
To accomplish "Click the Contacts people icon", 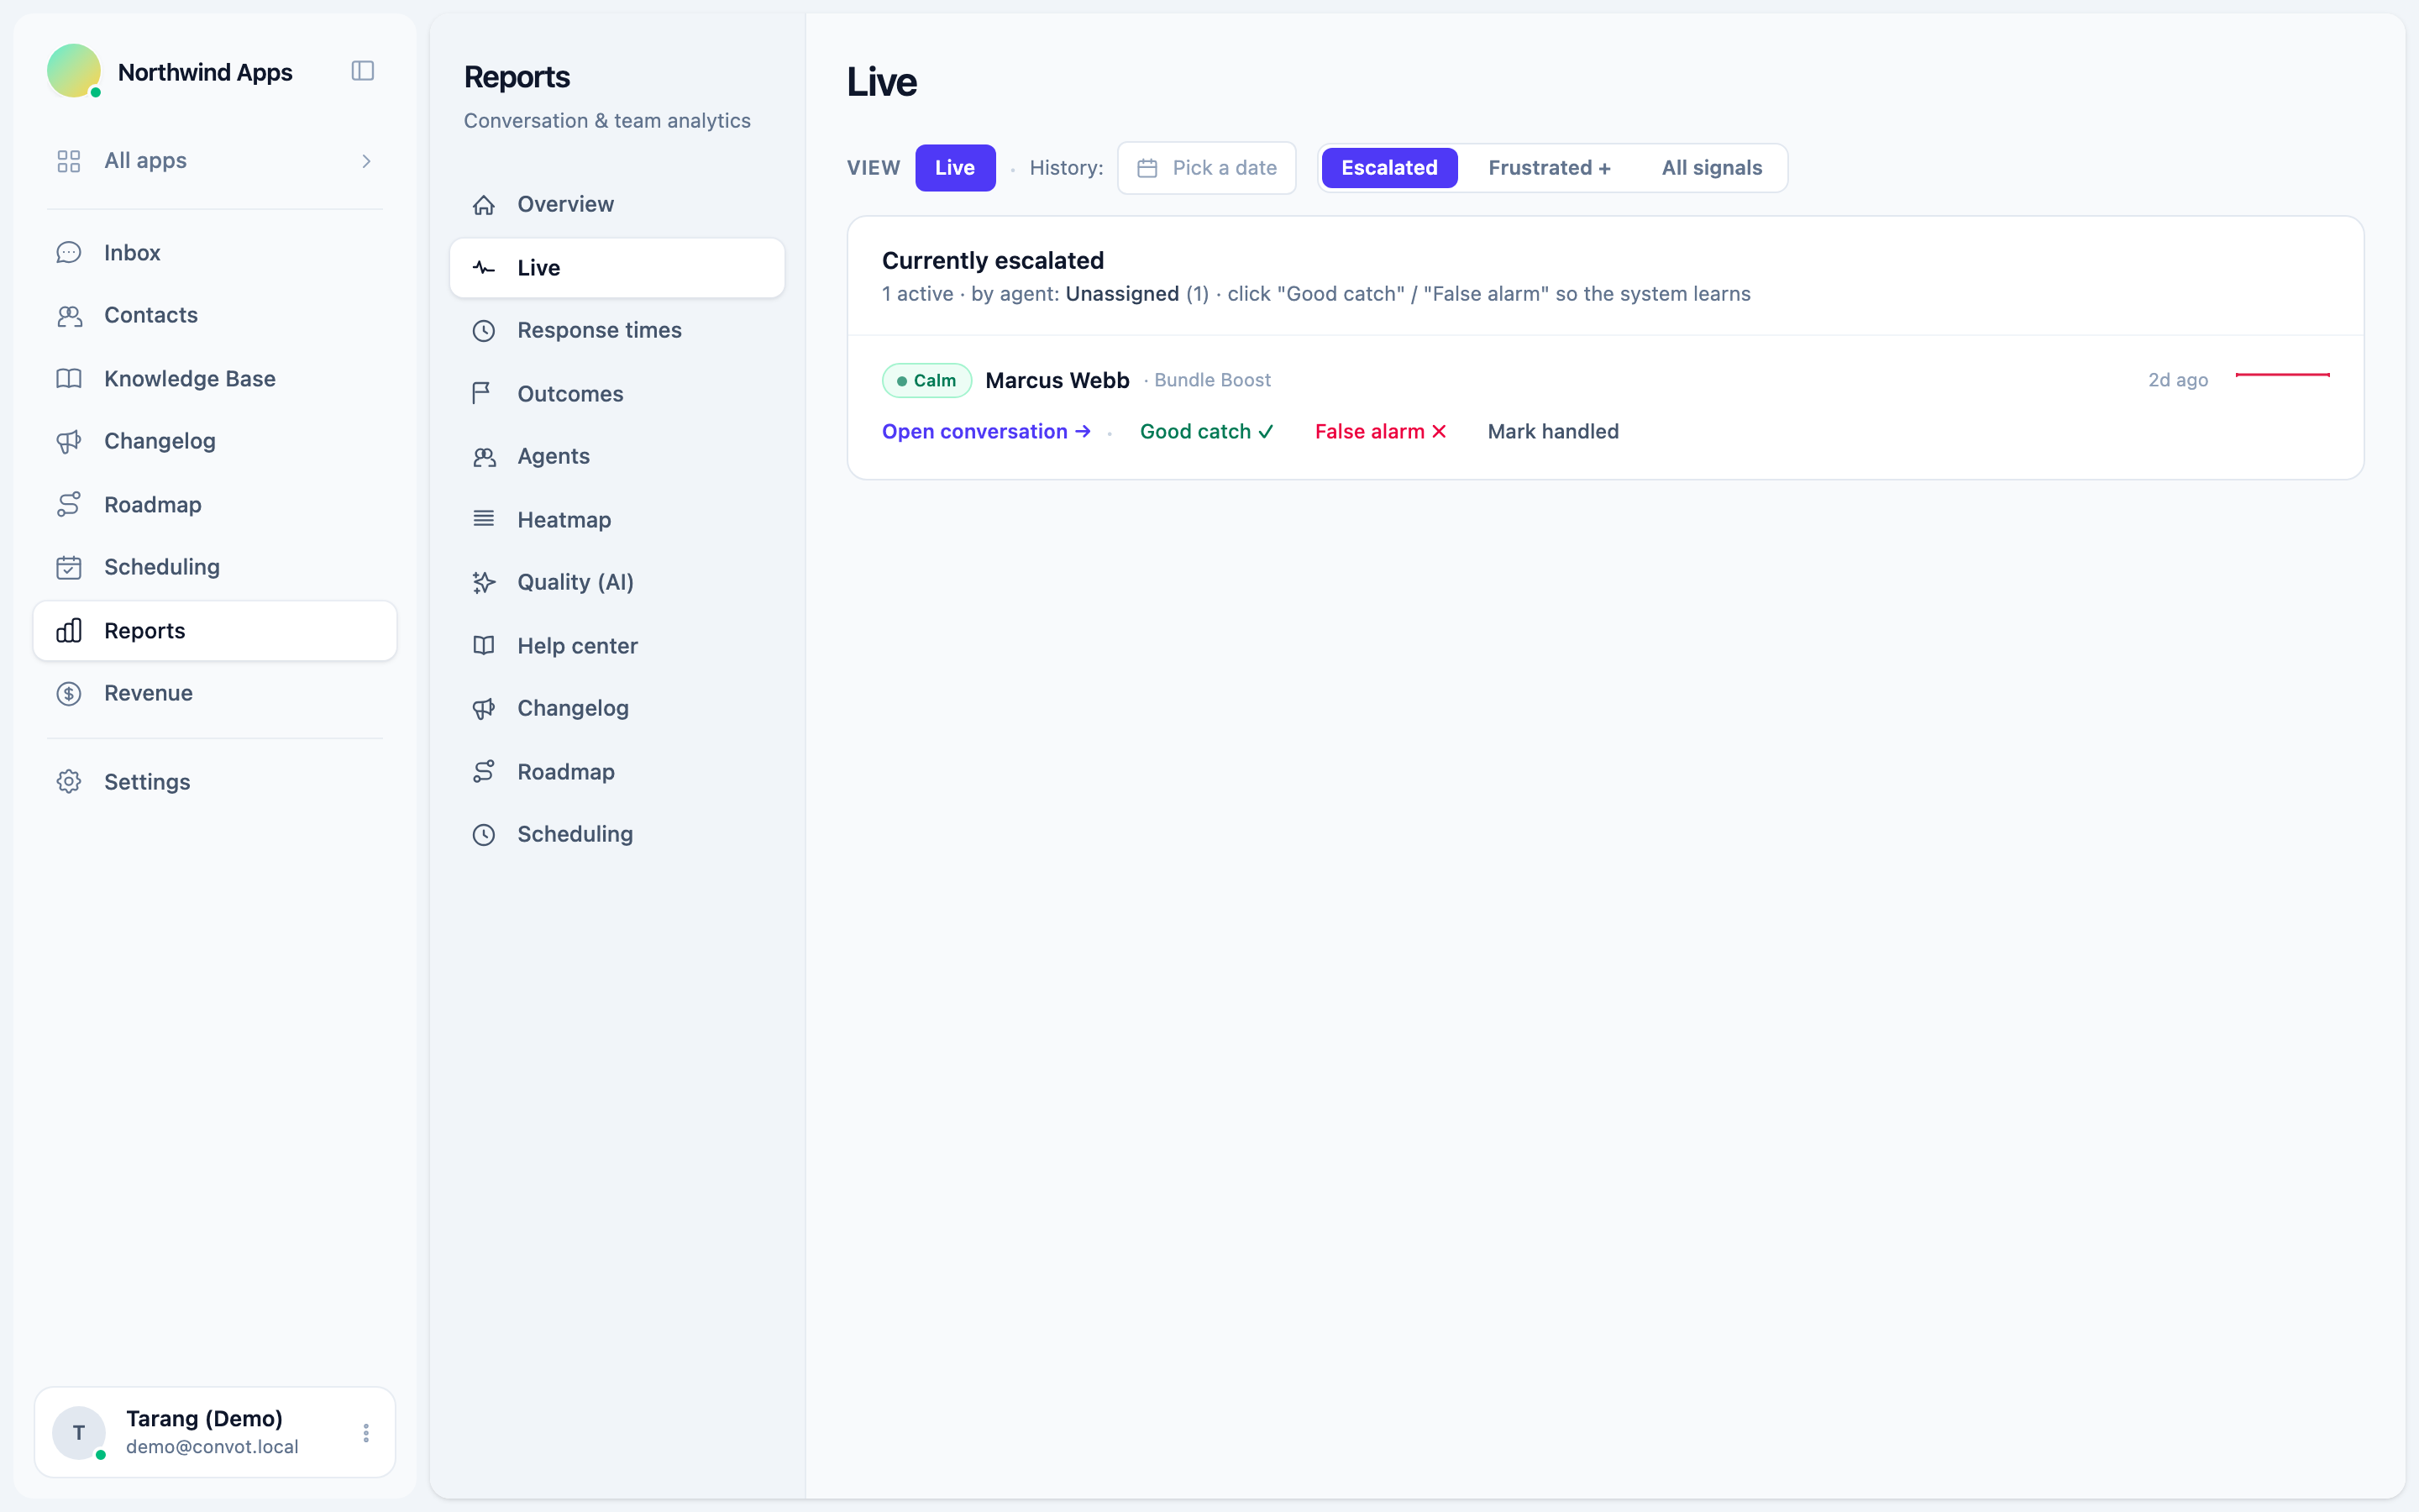I will click(69, 316).
